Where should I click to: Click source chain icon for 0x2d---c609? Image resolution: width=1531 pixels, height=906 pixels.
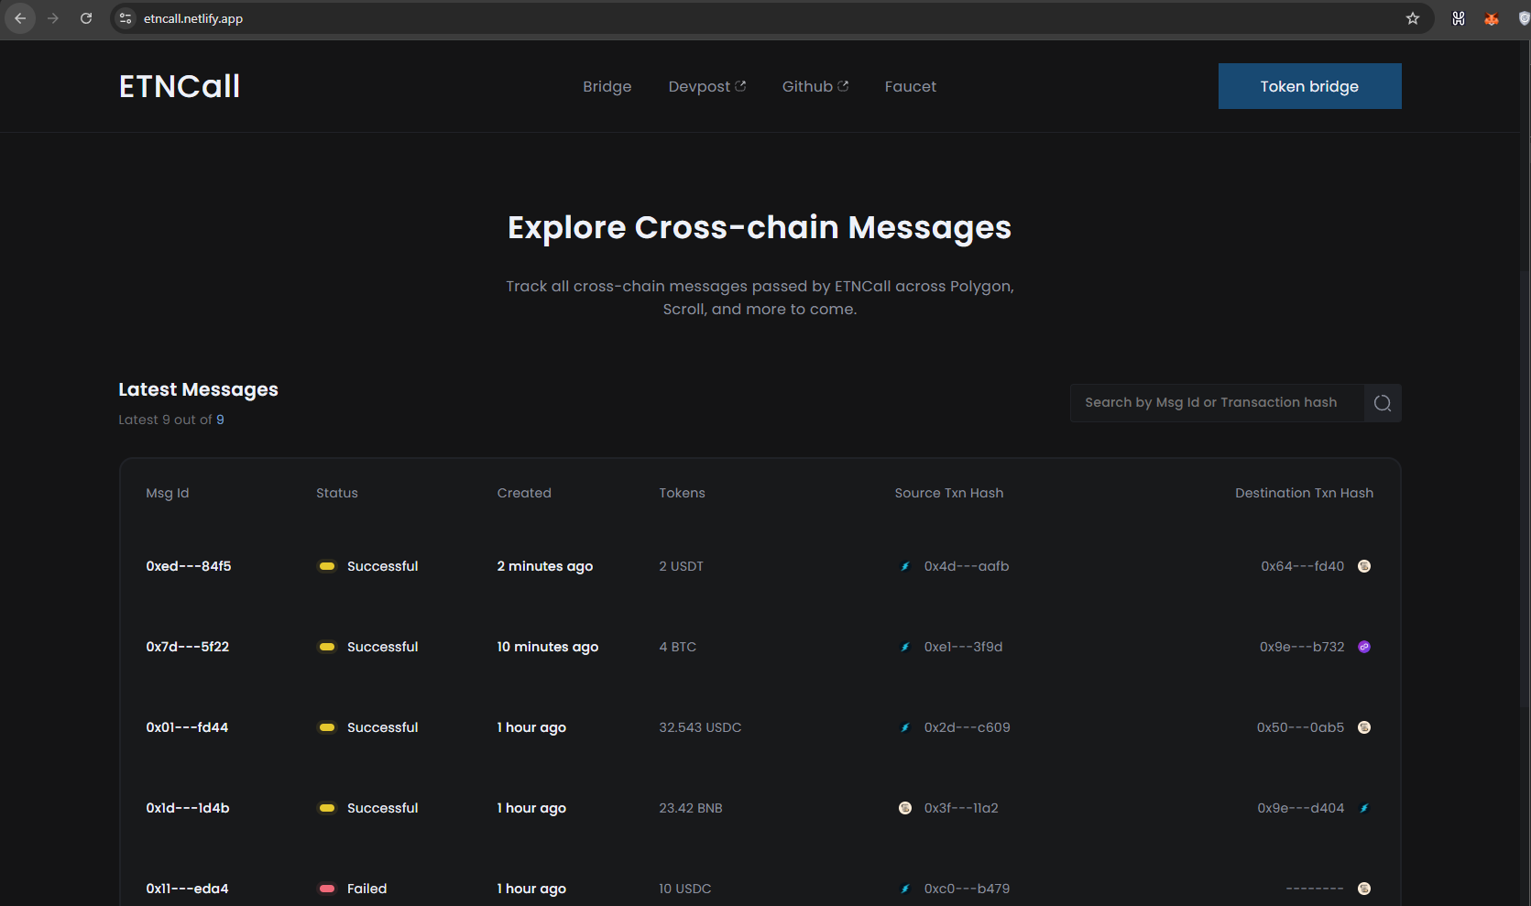[x=905, y=727]
